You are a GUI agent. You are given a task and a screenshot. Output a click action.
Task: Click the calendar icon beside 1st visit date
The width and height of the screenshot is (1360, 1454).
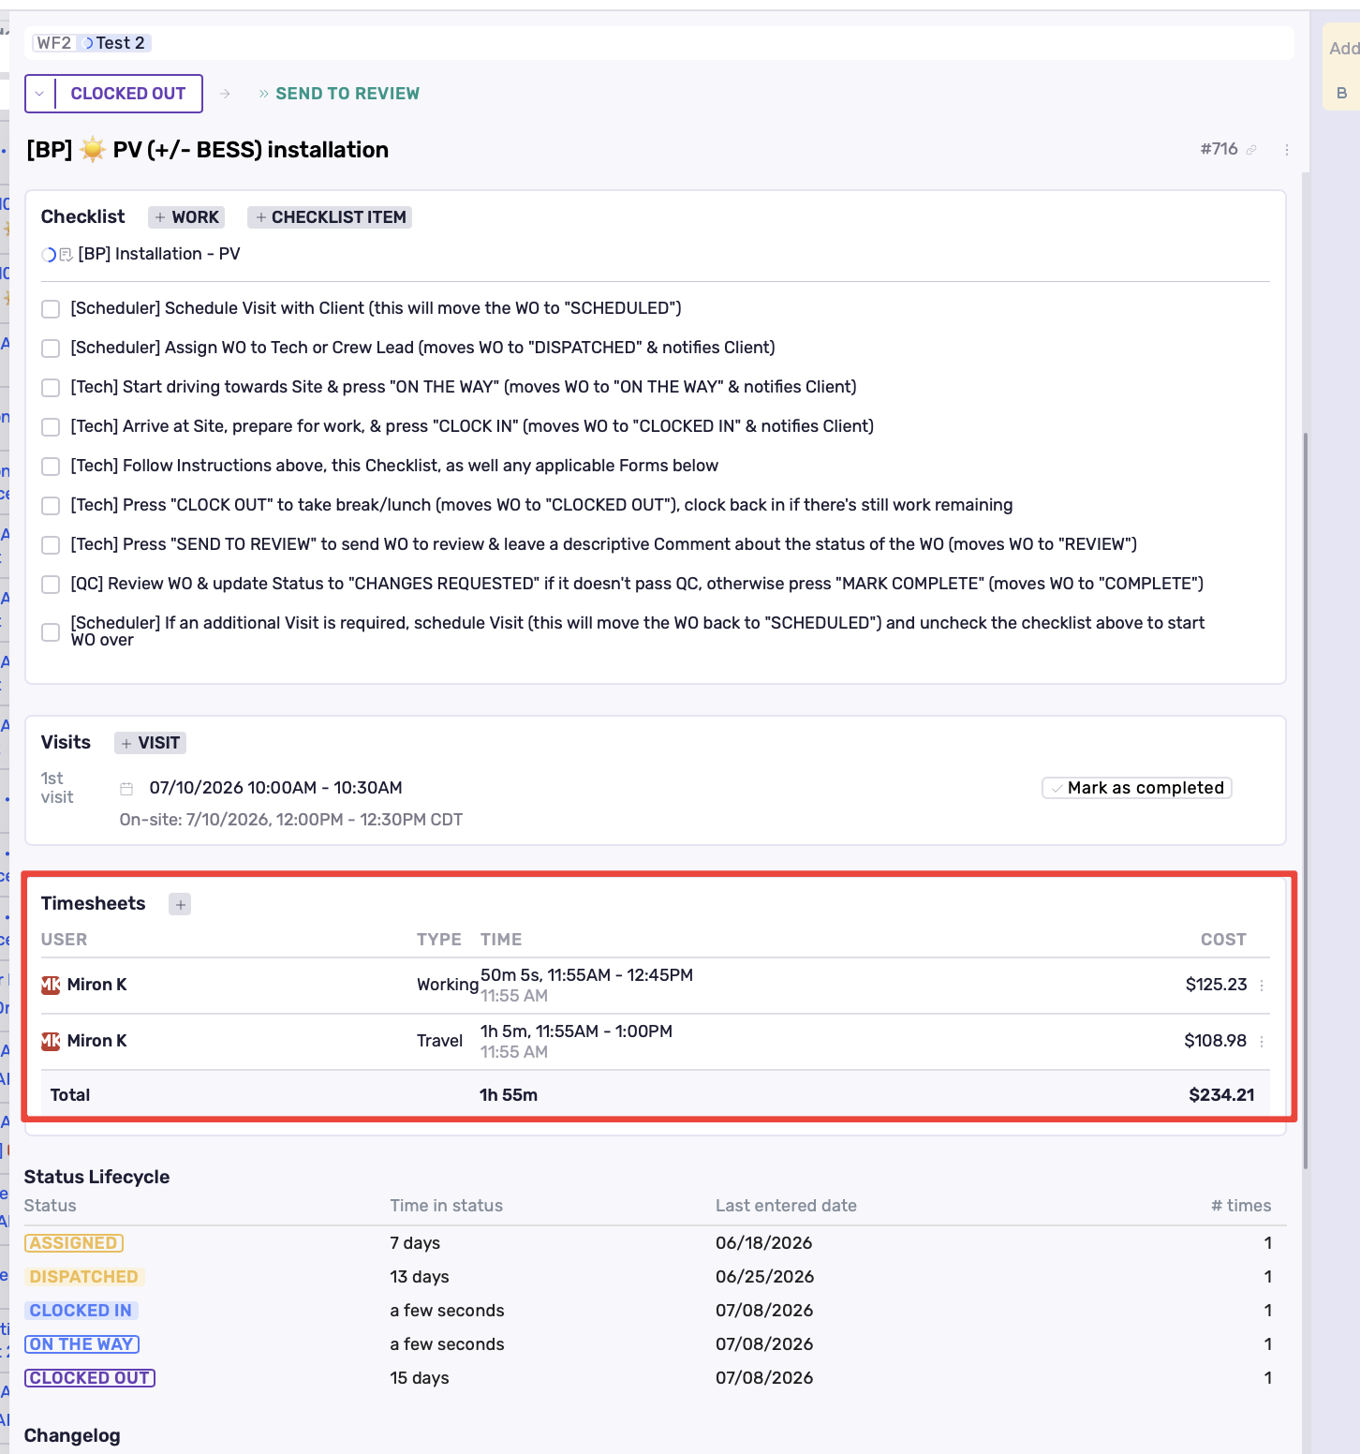(x=126, y=789)
